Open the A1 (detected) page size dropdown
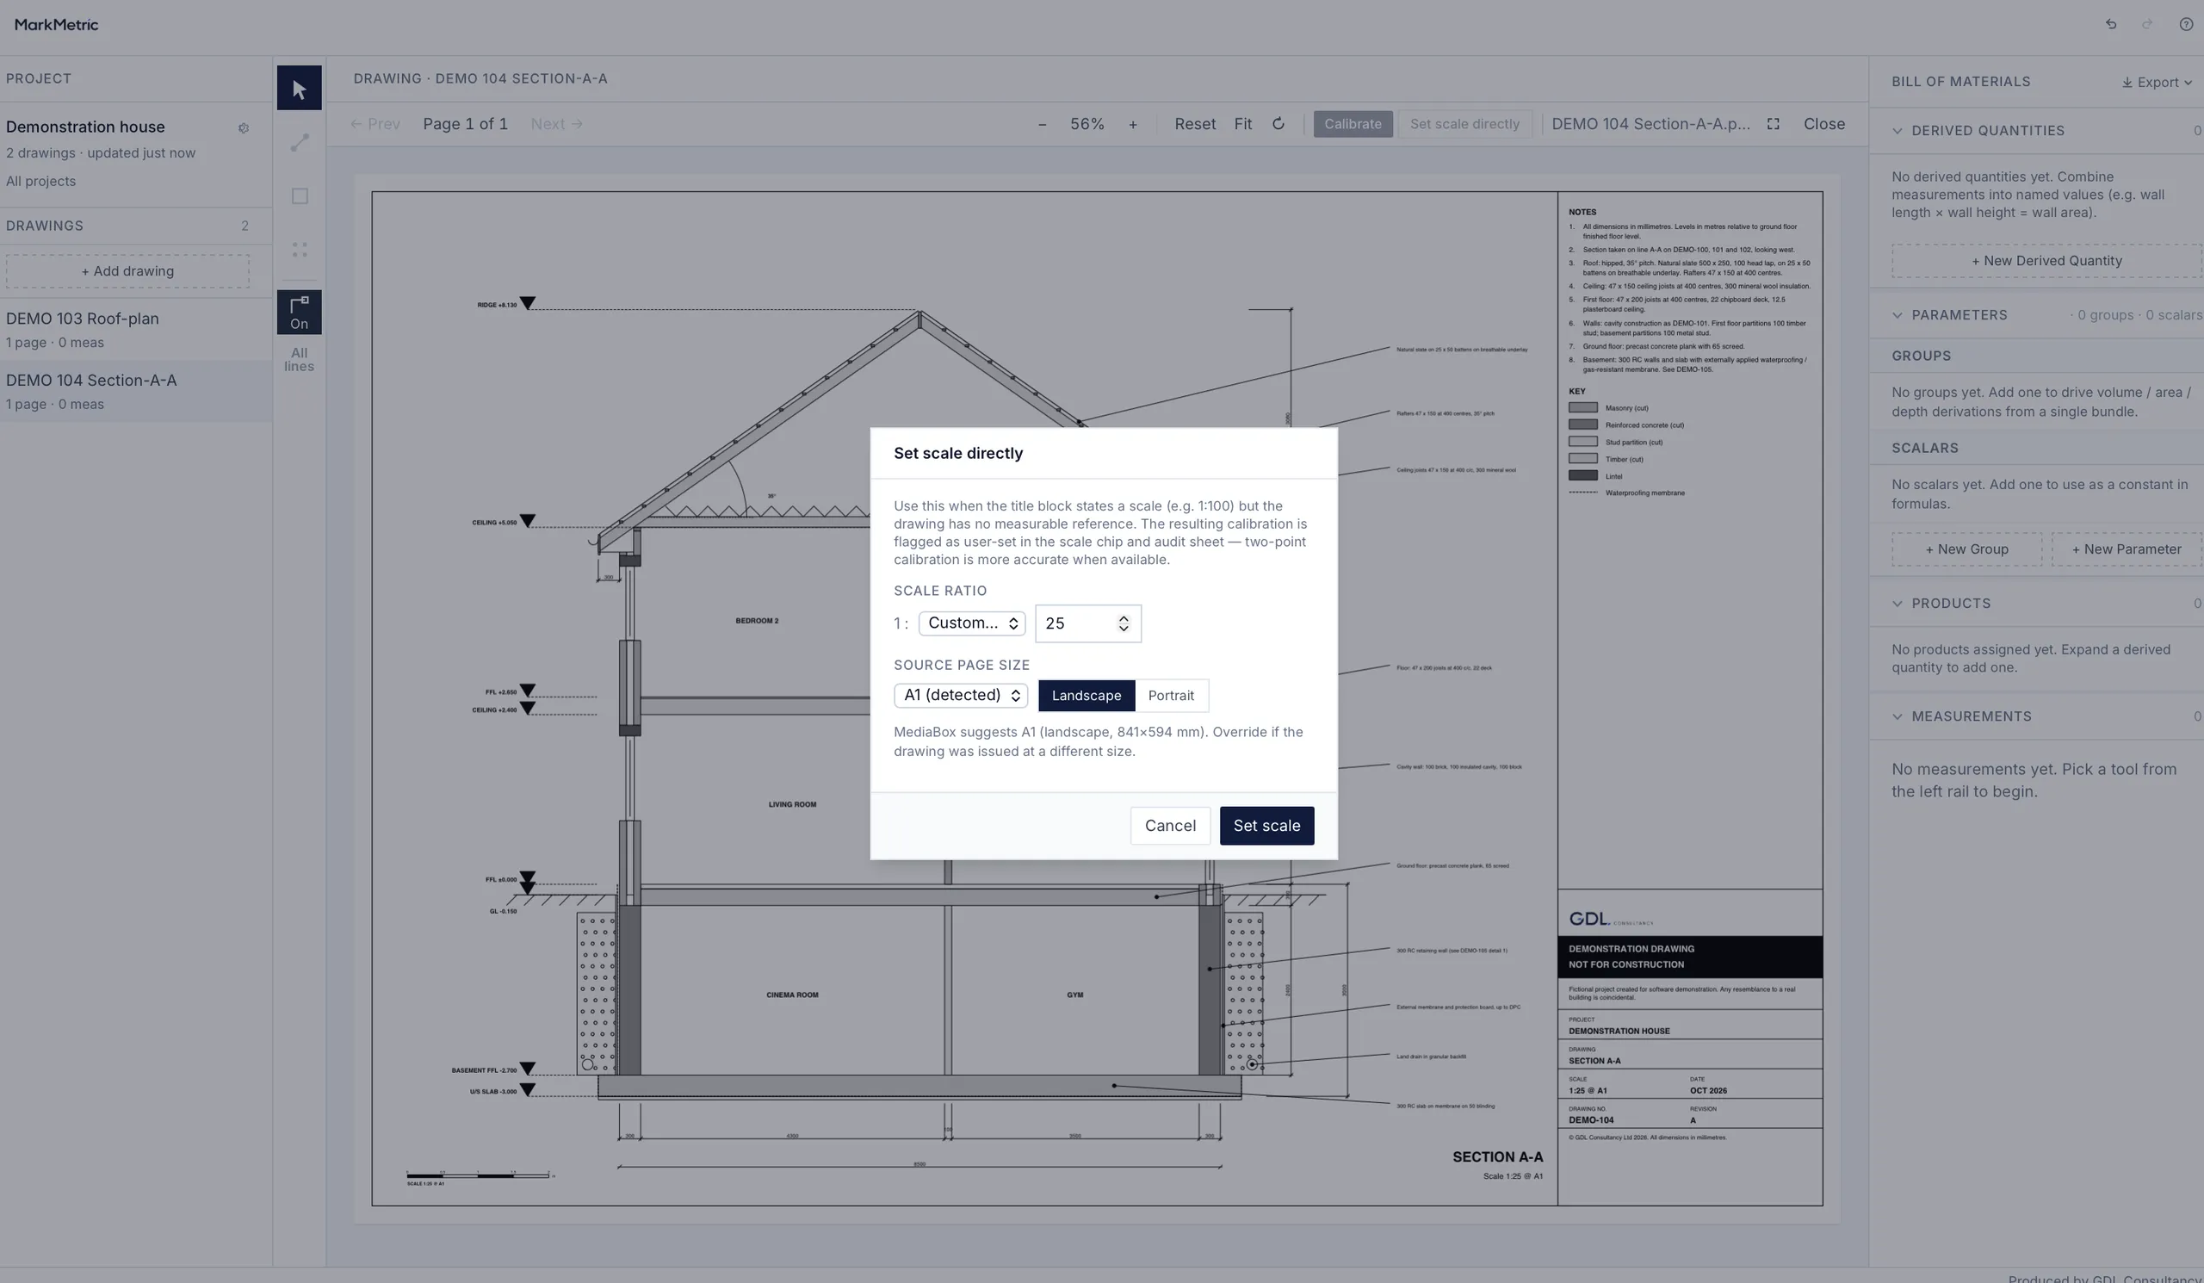This screenshot has width=2204, height=1283. tap(960, 695)
